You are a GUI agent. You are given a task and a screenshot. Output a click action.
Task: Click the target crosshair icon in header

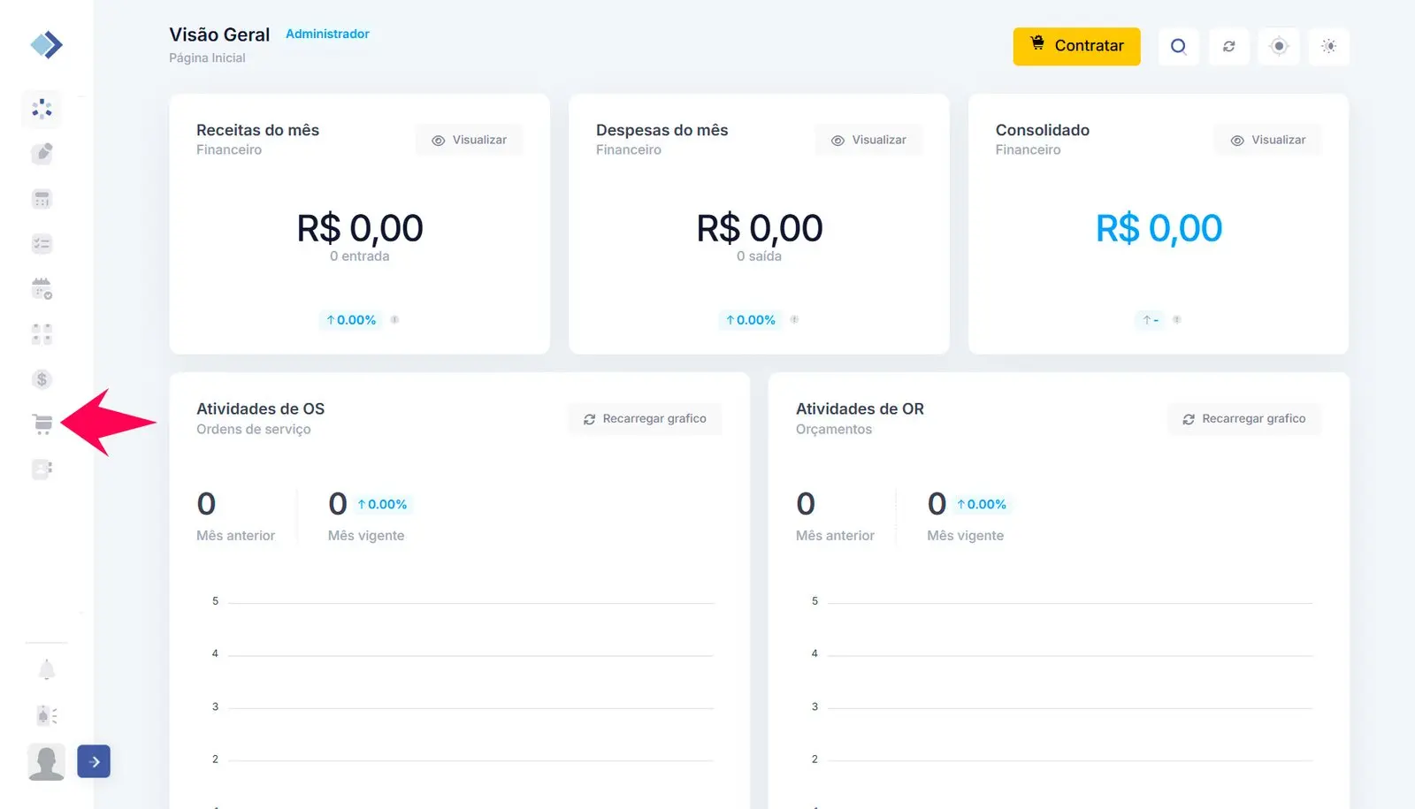click(1279, 46)
